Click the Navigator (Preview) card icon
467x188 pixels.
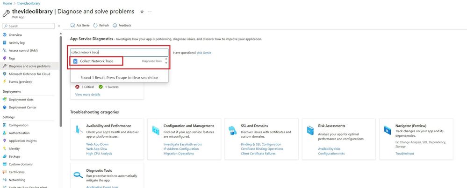pyautogui.click(x=388, y=129)
